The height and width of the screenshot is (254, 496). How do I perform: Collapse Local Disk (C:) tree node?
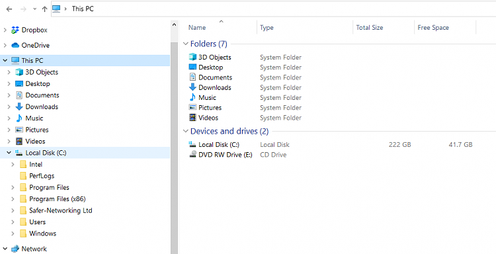click(x=9, y=153)
